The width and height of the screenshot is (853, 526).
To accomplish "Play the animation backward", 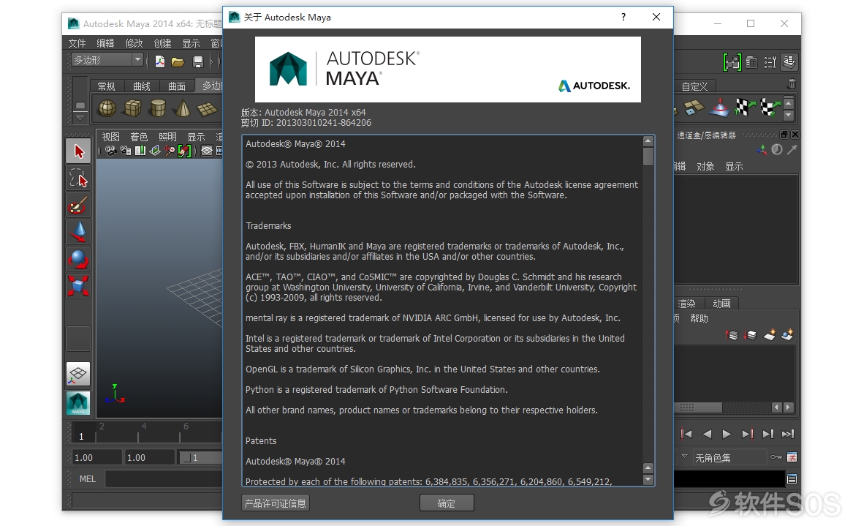I will click(x=707, y=434).
